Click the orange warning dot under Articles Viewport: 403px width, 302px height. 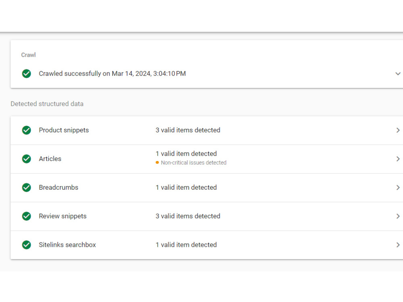pos(157,163)
